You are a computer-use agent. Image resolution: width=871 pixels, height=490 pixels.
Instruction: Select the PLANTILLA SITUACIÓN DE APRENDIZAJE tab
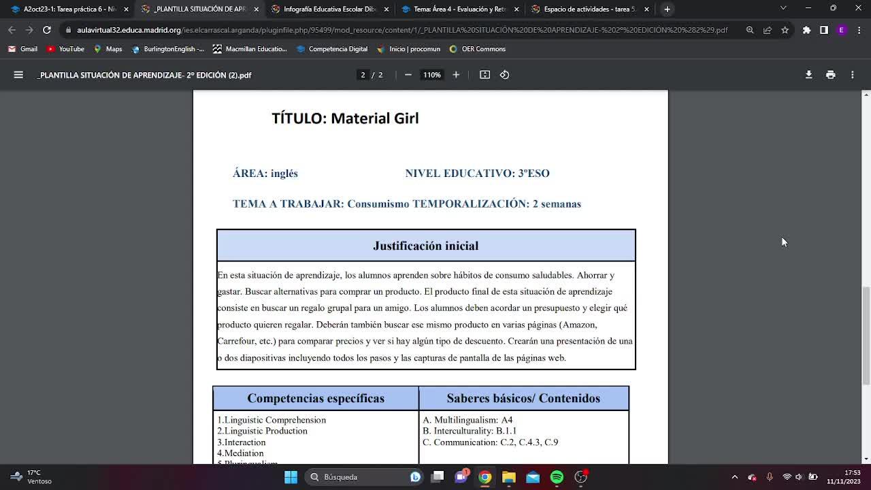click(x=199, y=10)
